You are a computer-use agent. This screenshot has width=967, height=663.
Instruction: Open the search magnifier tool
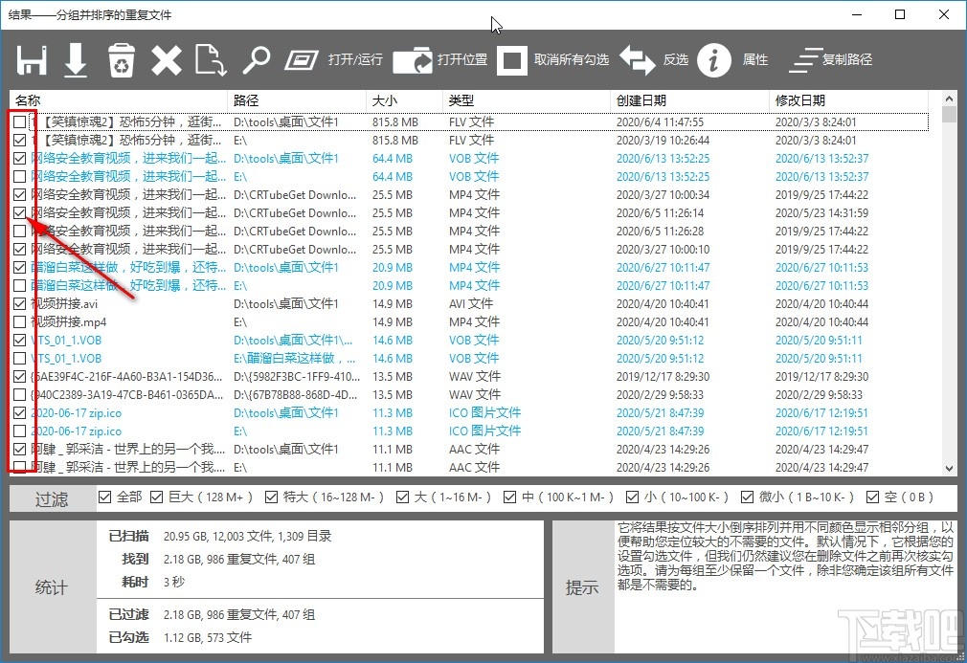tap(257, 59)
